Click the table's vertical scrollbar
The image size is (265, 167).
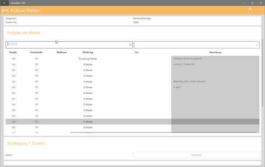[262, 73]
